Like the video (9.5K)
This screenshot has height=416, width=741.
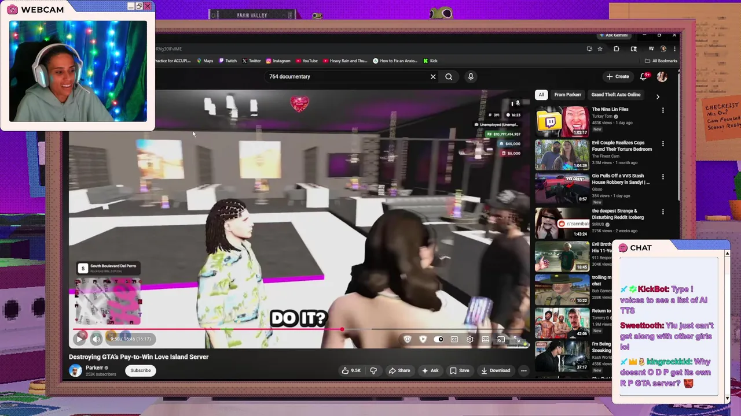pos(351,370)
